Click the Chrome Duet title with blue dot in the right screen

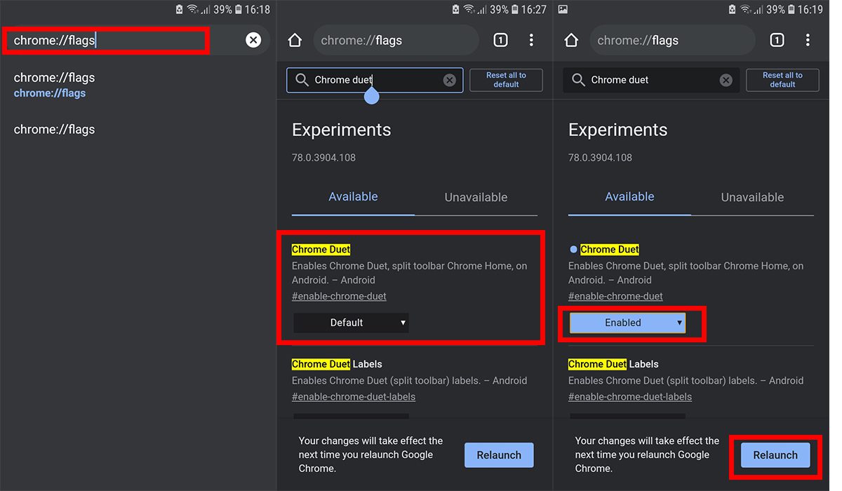pyautogui.click(x=610, y=250)
